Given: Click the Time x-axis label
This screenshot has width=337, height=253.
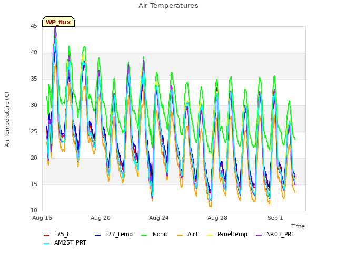Looking at the screenshot, I should [x=298, y=226].
